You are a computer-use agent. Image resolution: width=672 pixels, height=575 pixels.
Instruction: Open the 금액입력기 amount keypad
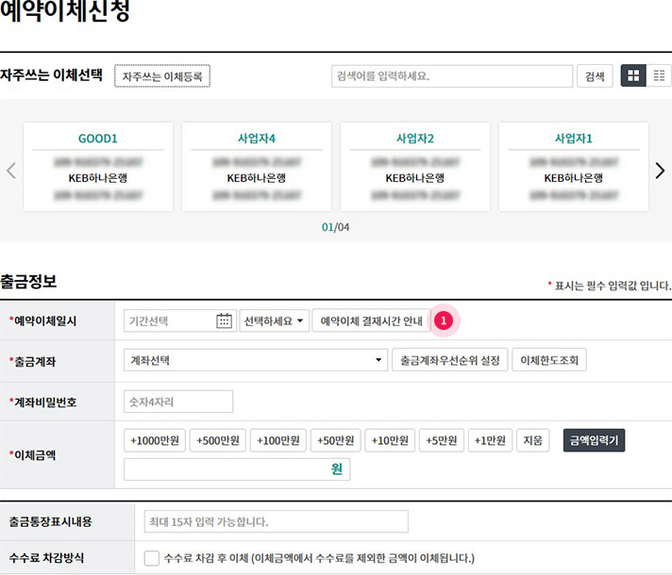click(594, 440)
